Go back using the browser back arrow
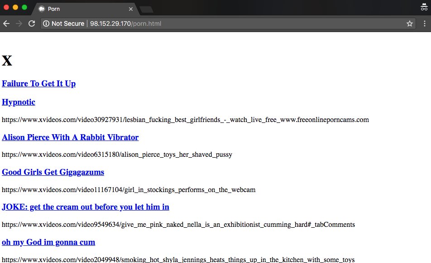This screenshot has width=431, height=263. click(x=6, y=23)
